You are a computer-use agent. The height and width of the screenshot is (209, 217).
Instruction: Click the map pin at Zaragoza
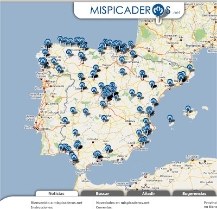point(142,73)
